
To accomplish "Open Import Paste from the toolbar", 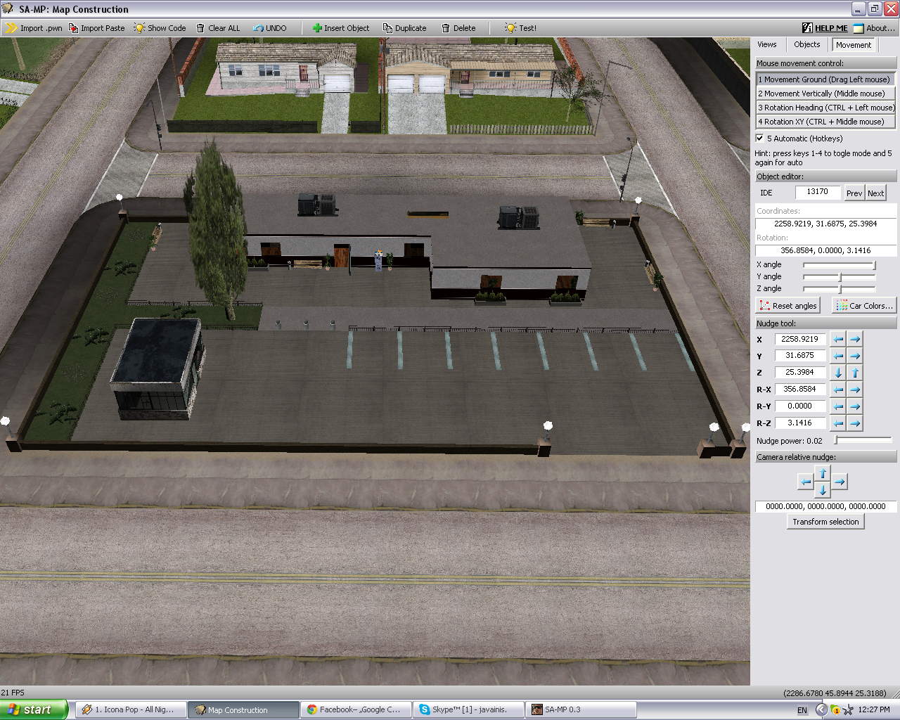I will (96, 28).
